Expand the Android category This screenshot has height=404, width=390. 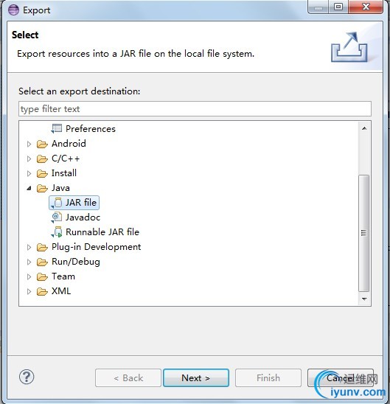click(x=29, y=144)
